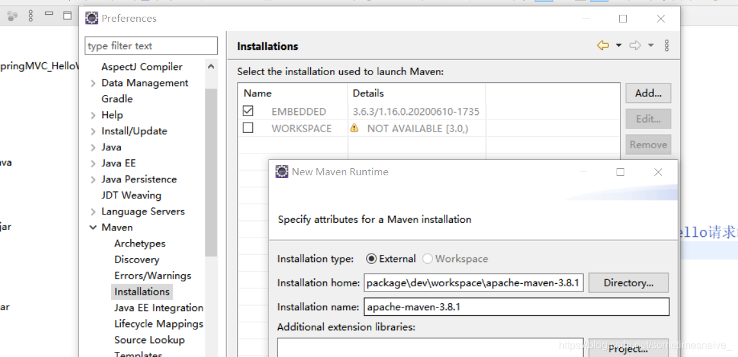
Task: Expand the Data Management tree node
Action: (x=93, y=83)
